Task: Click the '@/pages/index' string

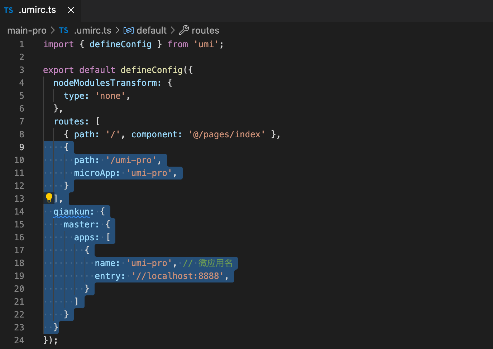Action: coord(227,134)
